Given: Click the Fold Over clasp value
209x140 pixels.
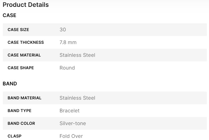Looking at the screenshot, I should [71, 136].
